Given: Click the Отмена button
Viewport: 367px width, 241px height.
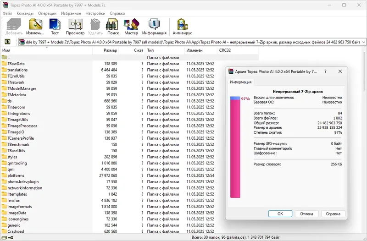Looking at the screenshot, I should point(306,214).
